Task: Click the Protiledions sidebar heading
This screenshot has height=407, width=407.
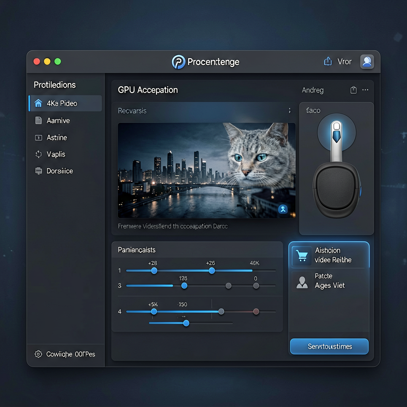Action: click(x=54, y=85)
